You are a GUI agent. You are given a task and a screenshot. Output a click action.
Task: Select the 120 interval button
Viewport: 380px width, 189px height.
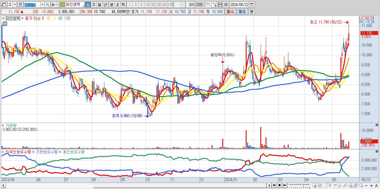pyautogui.click(x=171, y=5)
